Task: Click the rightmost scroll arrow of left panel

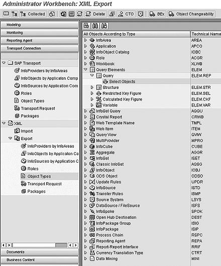Action: [x=76, y=245]
